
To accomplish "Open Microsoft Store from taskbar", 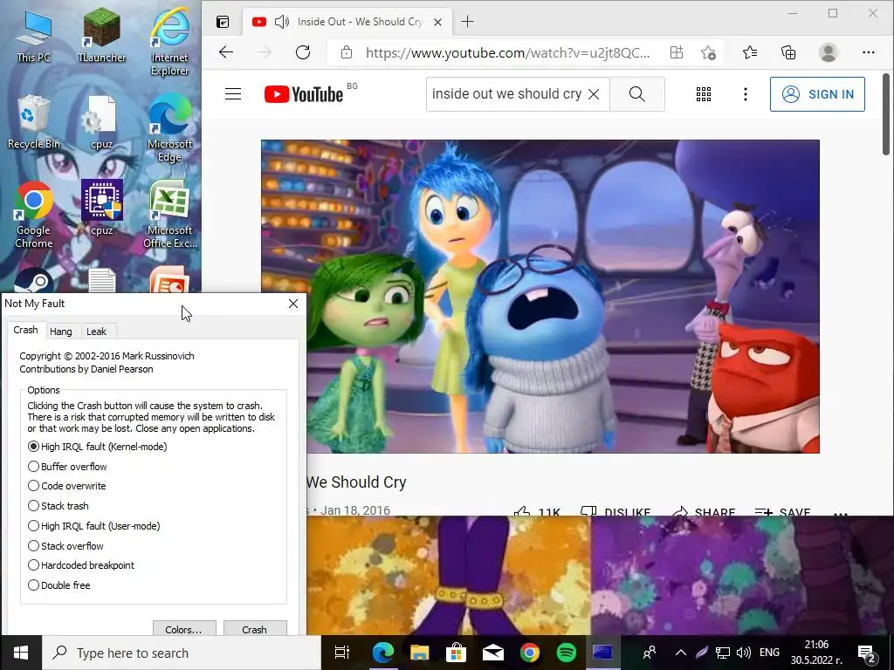I will point(456,653).
